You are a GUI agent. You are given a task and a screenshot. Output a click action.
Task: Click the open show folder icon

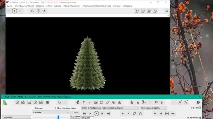[23, 102]
